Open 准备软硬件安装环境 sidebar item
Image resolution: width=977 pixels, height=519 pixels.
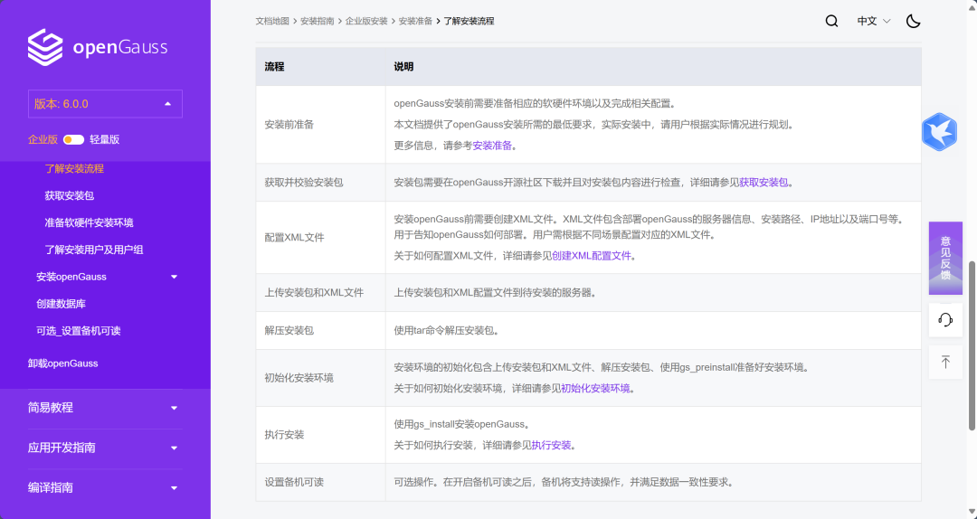click(89, 222)
